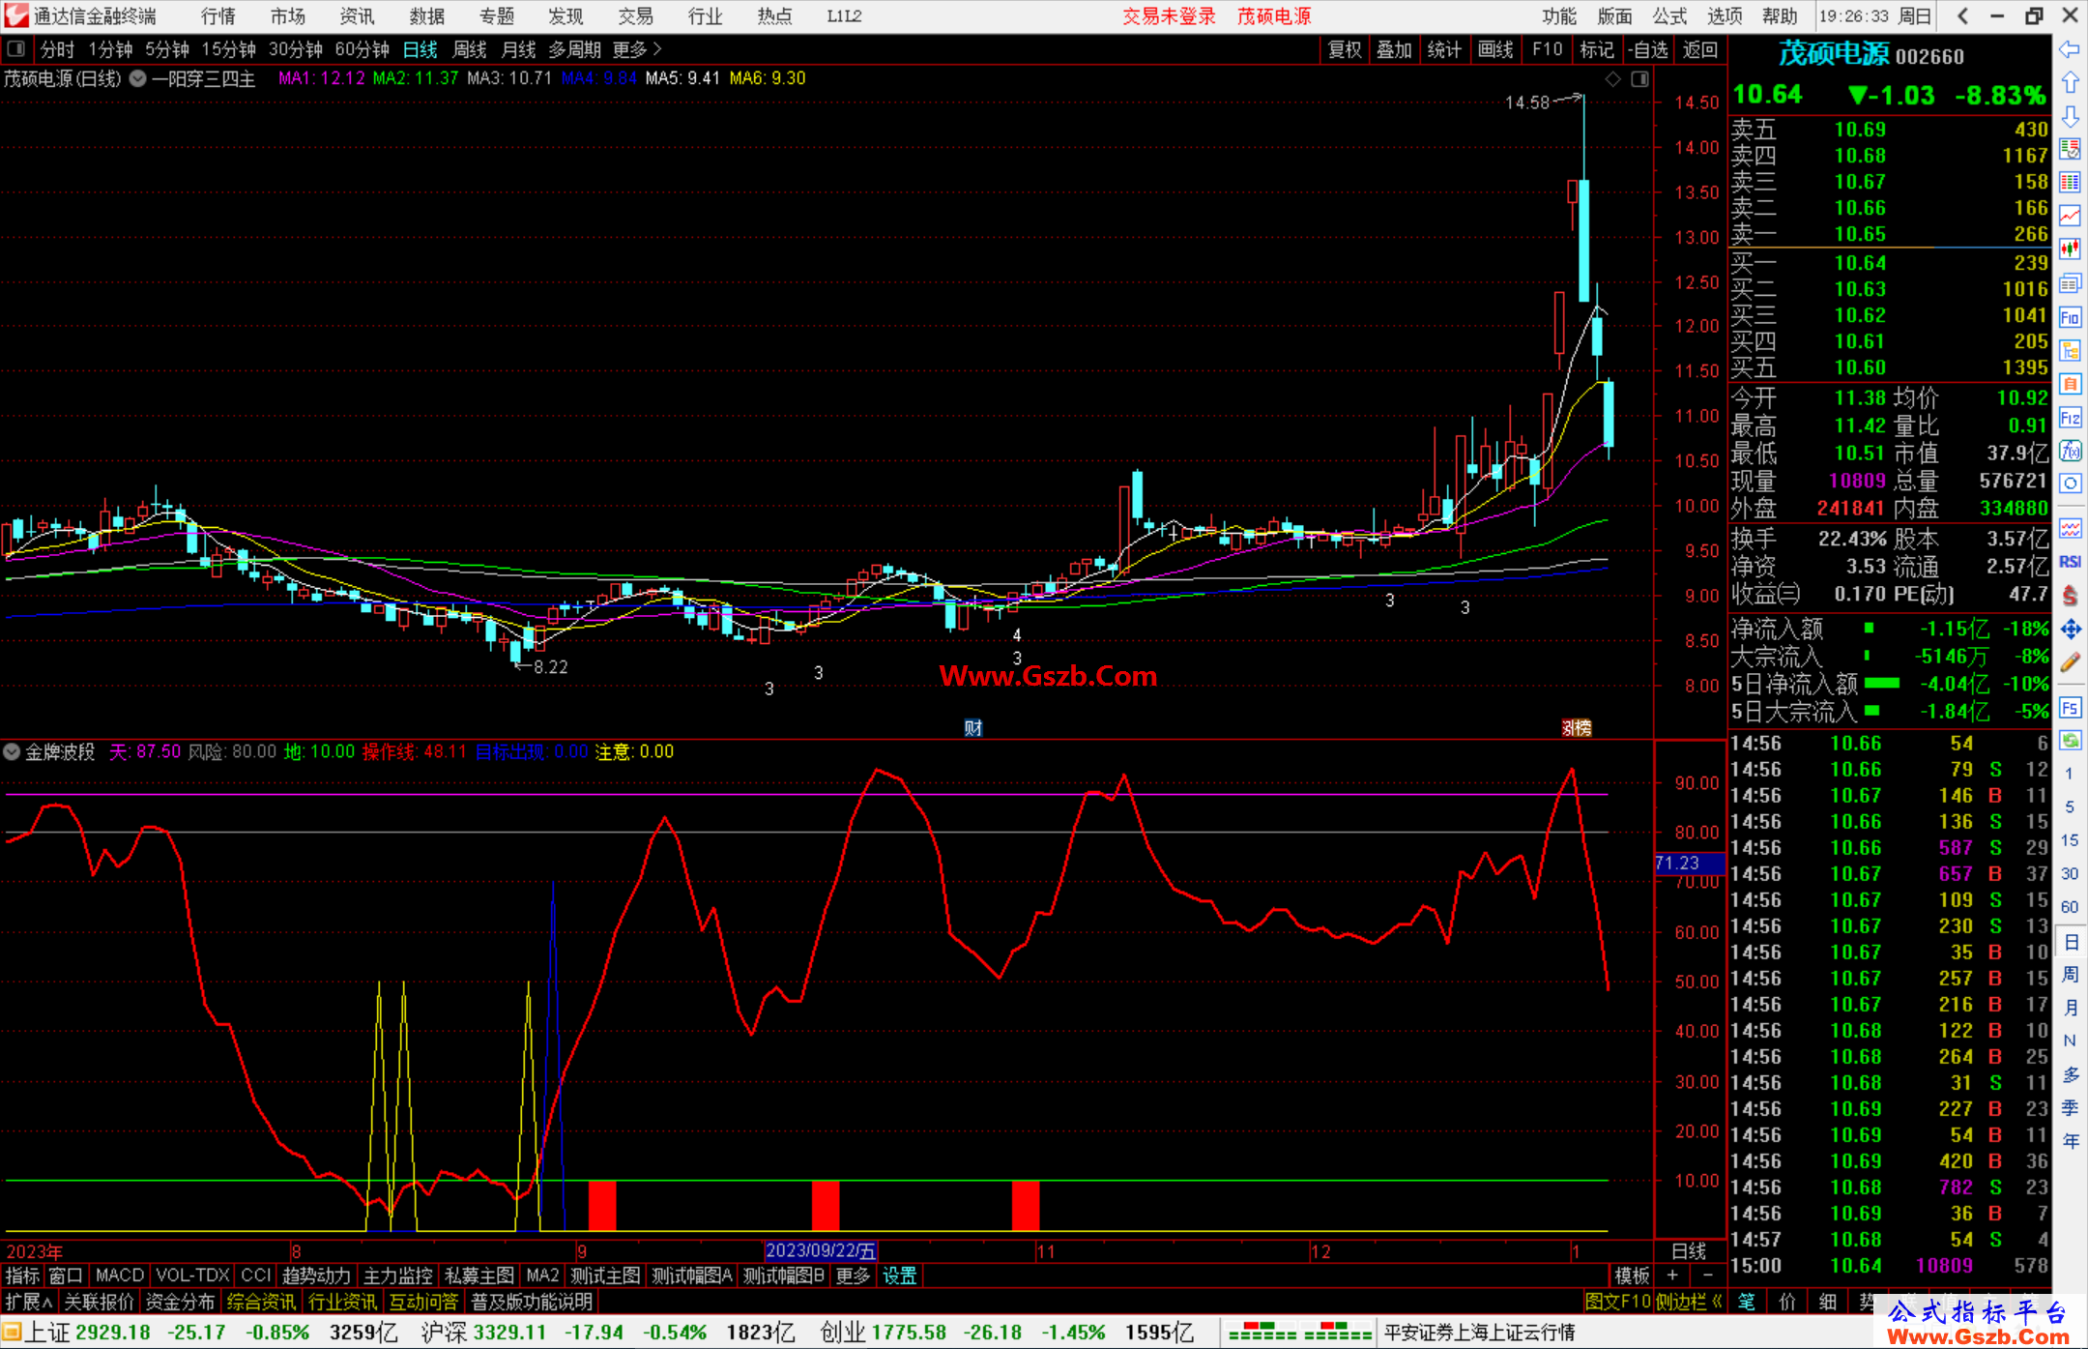The height and width of the screenshot is (1349, 2088).
Task: Expand 更多 indicators in bottom tab row
Action: coord(853,1276)
